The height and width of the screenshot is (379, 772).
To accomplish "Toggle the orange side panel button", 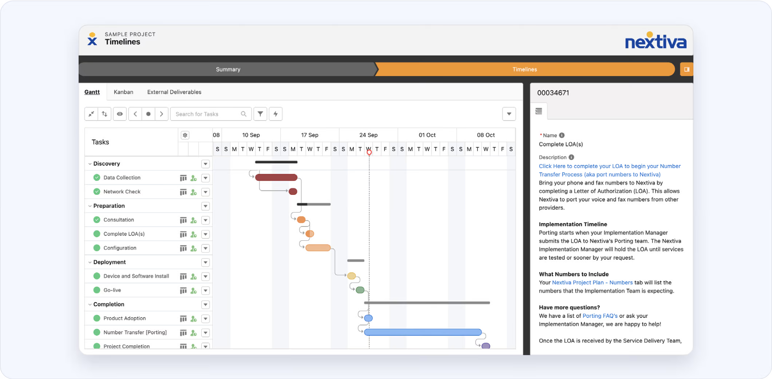I will click(x=686, y=69).
